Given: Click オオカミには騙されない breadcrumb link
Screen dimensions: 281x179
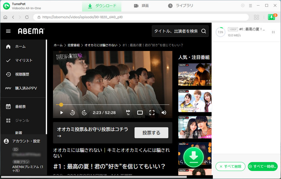Looking at the screenshot, I should coord(101,45).
